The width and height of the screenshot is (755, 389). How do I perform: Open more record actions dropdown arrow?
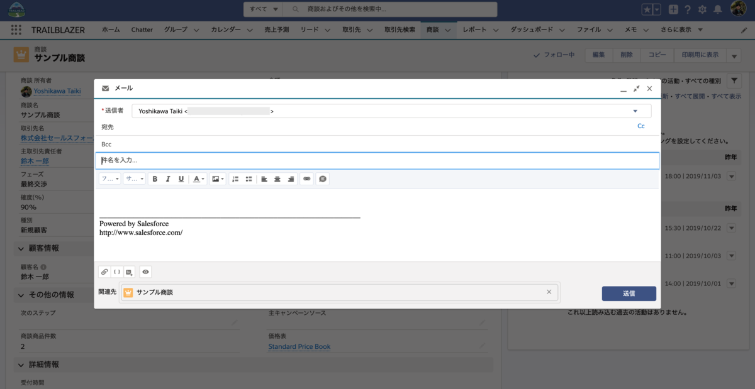tap(734, 56)
